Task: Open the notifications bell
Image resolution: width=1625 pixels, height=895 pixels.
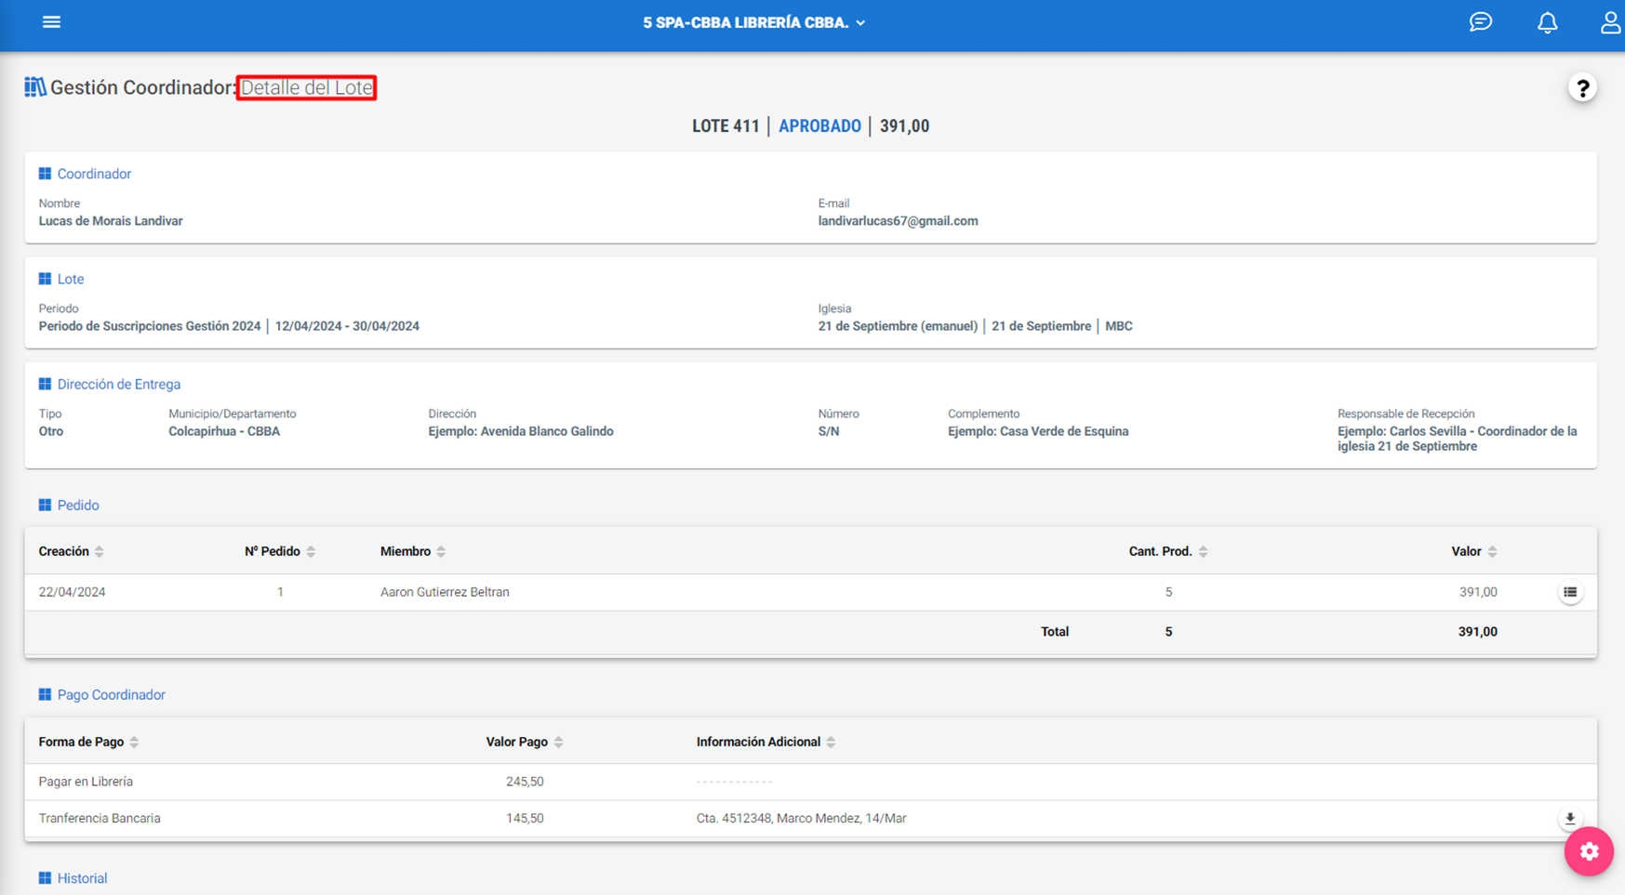Action: (x=1547, y=22)
